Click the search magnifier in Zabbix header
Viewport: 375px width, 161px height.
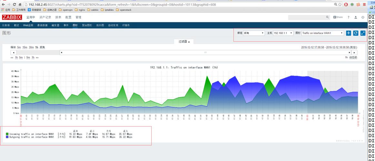(x=328, y=17)
